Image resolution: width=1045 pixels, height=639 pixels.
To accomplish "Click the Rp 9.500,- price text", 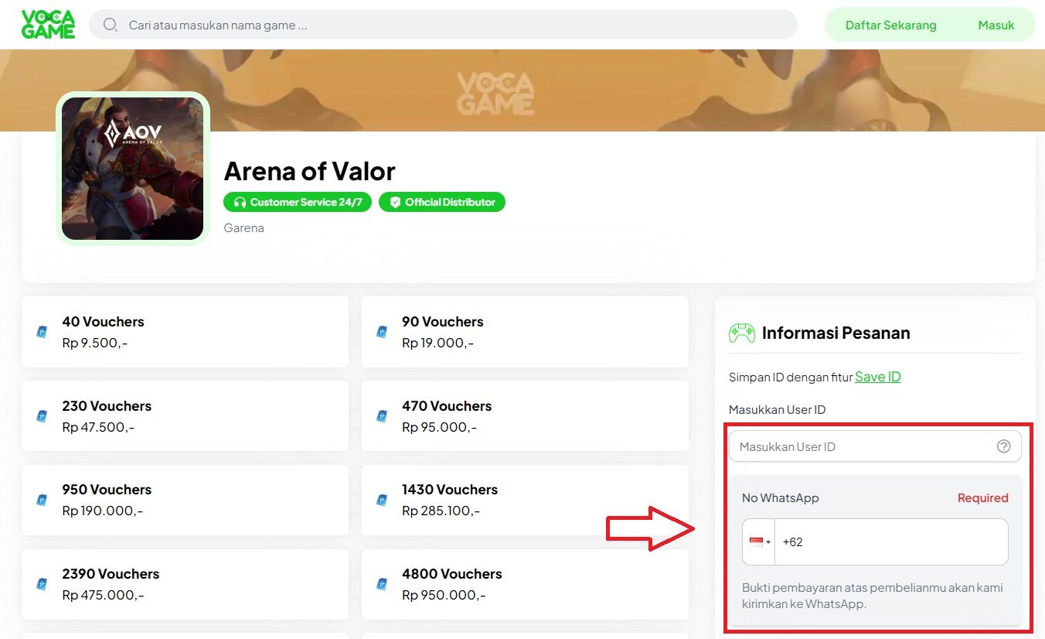I will coord(95,343).
